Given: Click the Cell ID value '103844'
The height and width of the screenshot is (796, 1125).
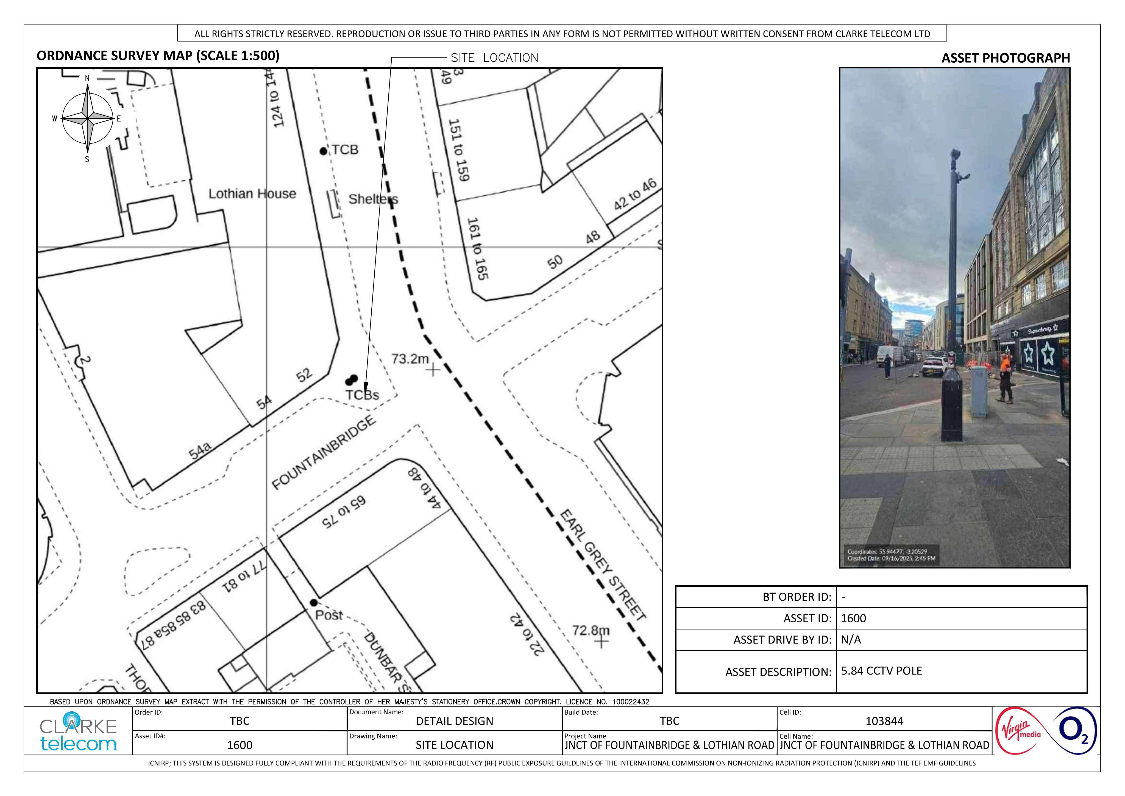Looking at the screenshot, I should click(x=884, y=721).
